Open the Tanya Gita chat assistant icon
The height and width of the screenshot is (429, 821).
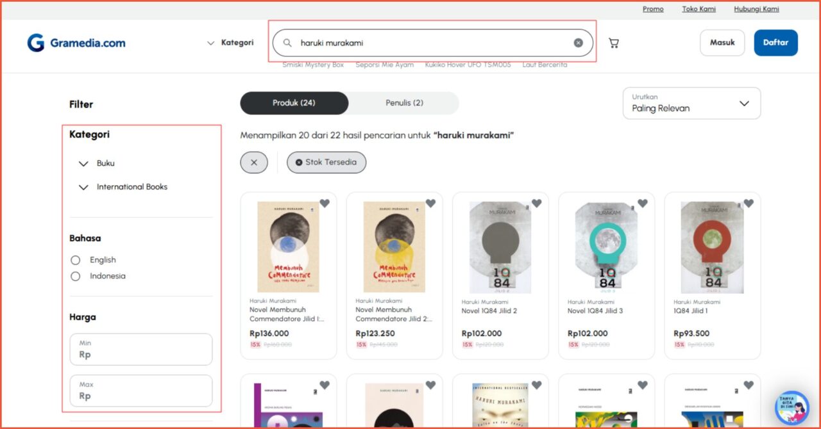pyautogui.click(x=791, y=408)
